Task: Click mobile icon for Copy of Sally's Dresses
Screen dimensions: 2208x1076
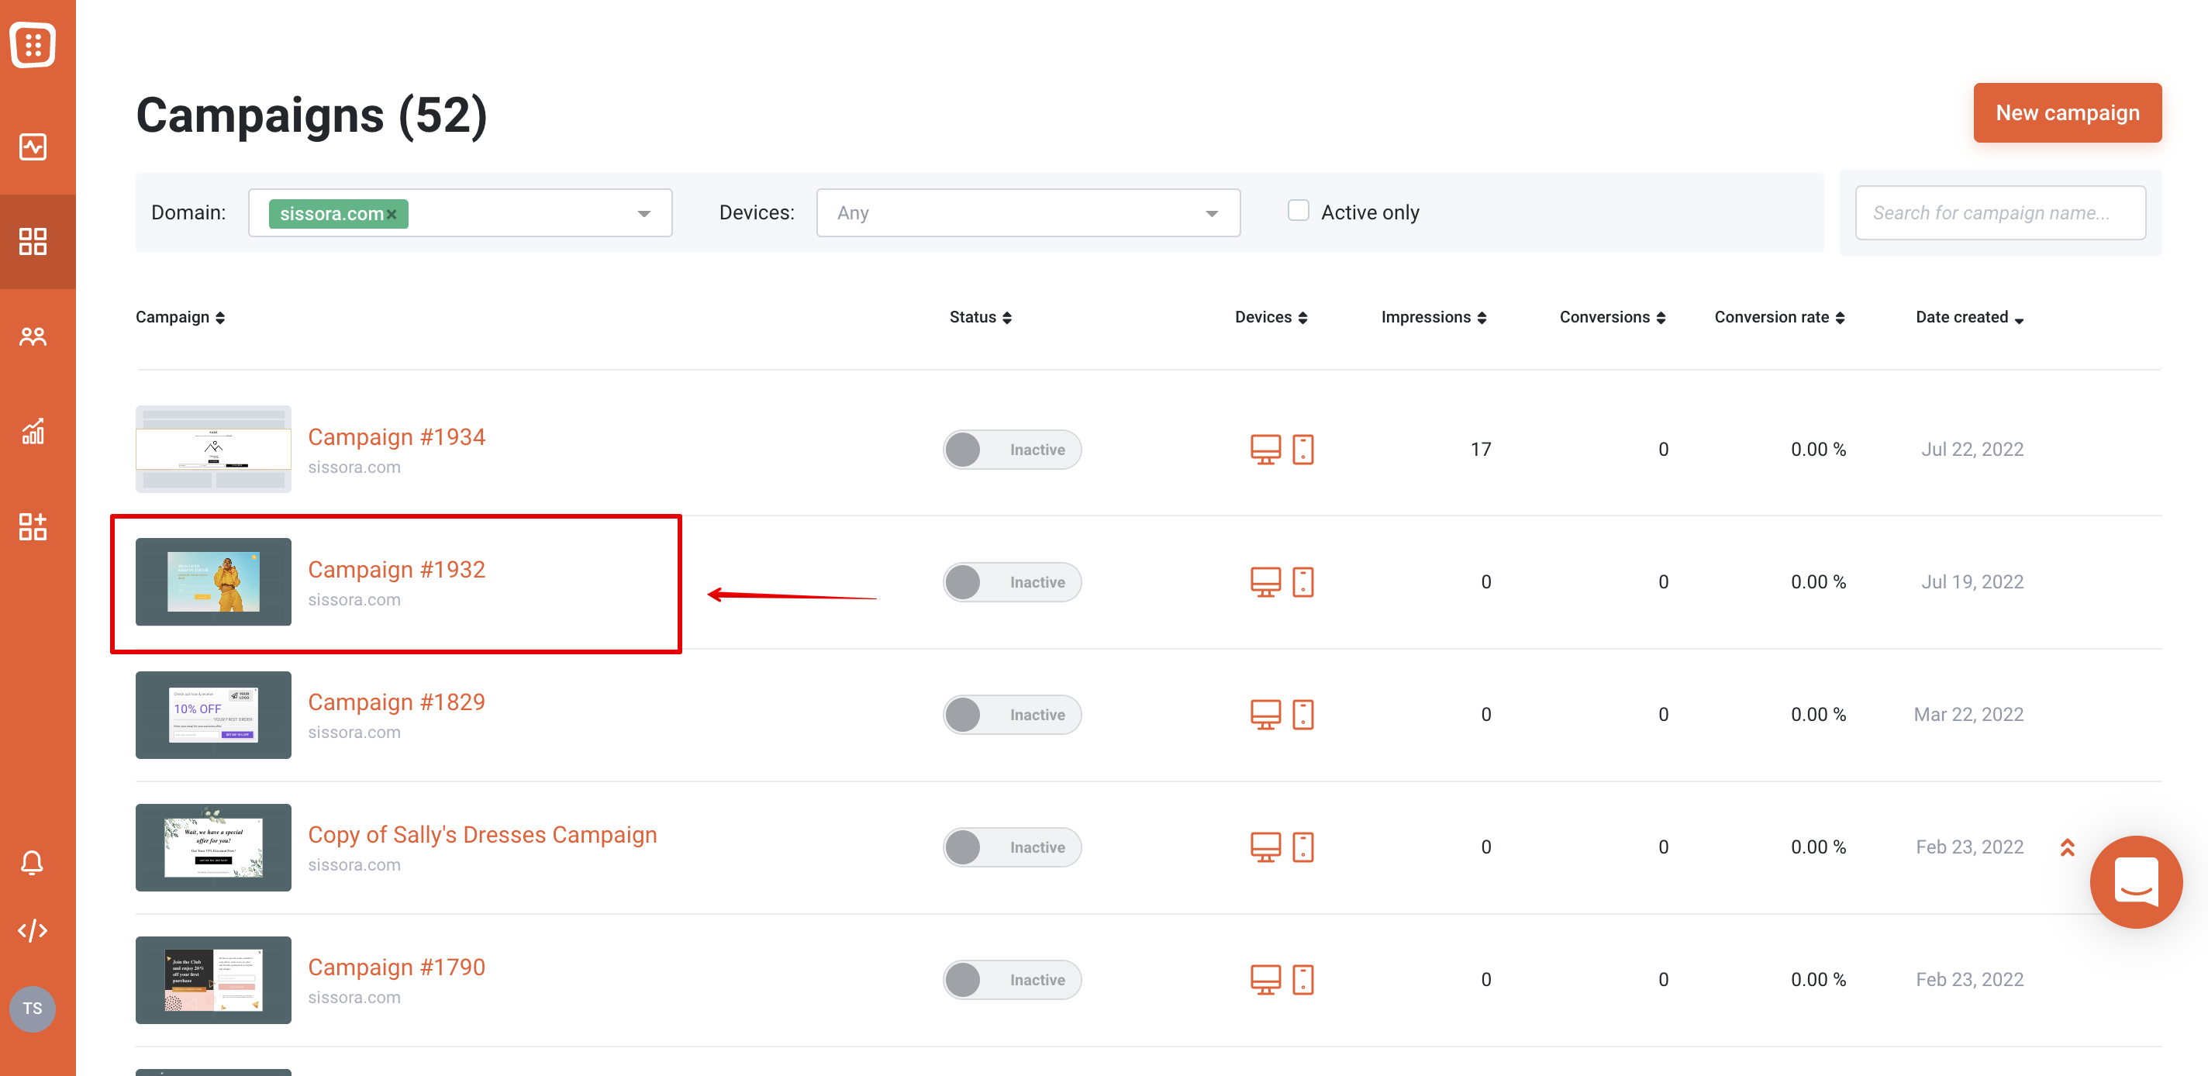Action: (1302, 847)
